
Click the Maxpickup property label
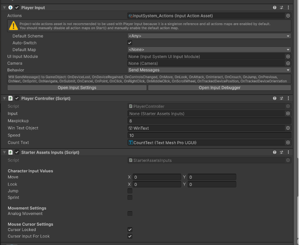18,121
